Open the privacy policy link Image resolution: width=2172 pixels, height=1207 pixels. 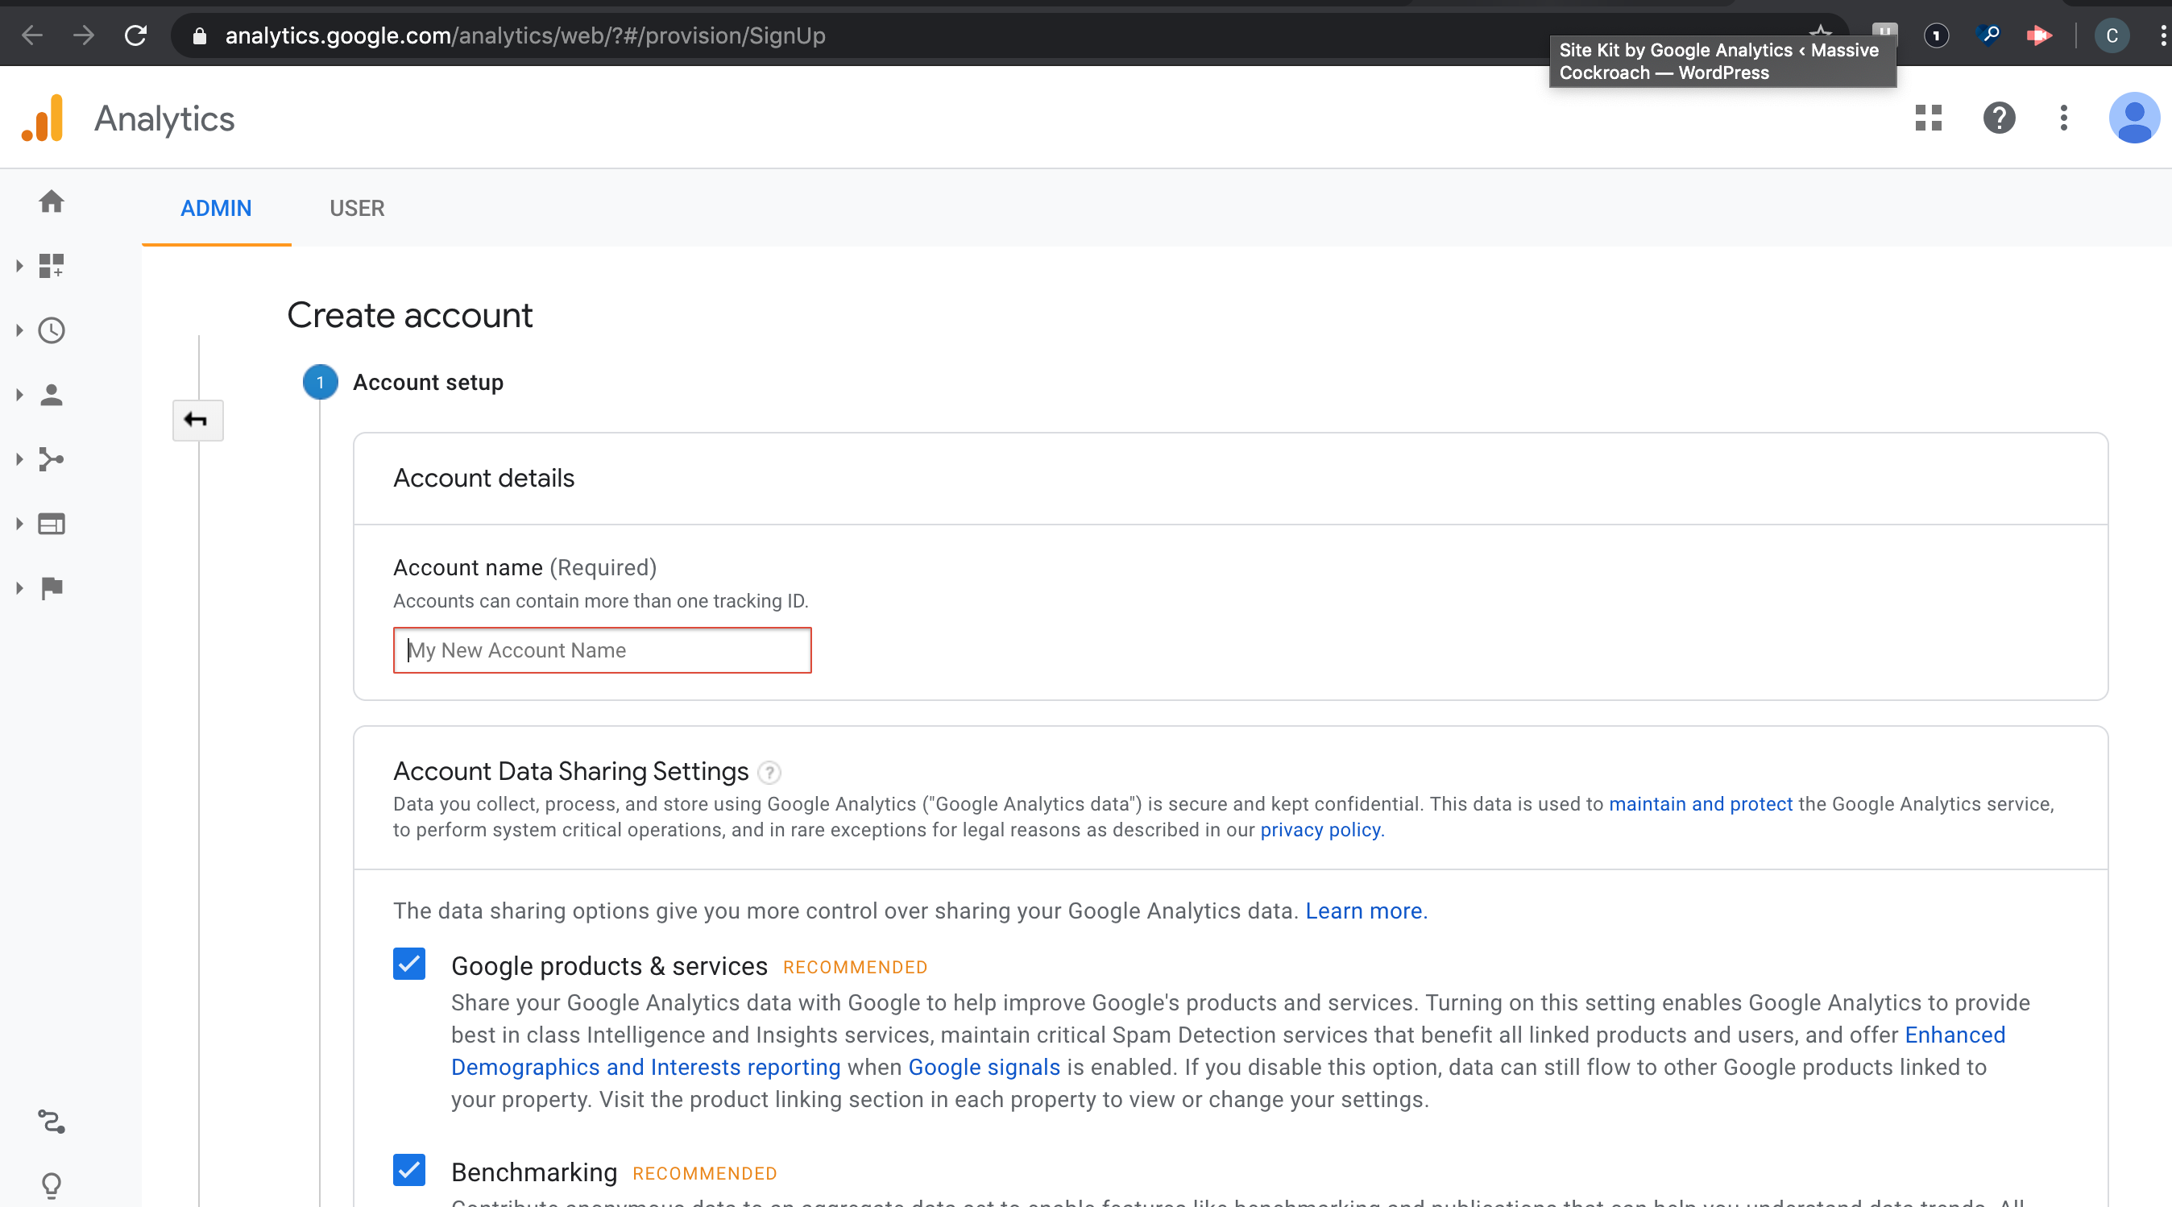click(1320, 830)
